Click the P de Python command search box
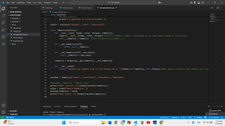The image size is (225, 126). click(x=113, y=2)
